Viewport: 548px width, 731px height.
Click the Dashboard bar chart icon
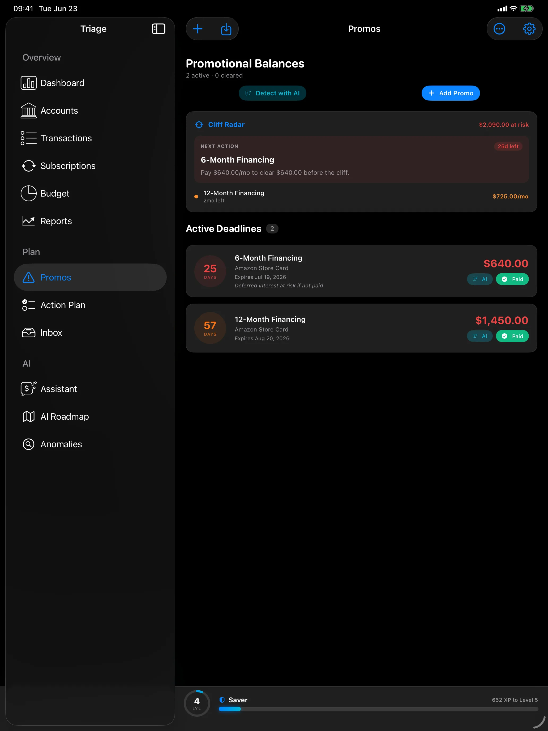click(29, 83)
